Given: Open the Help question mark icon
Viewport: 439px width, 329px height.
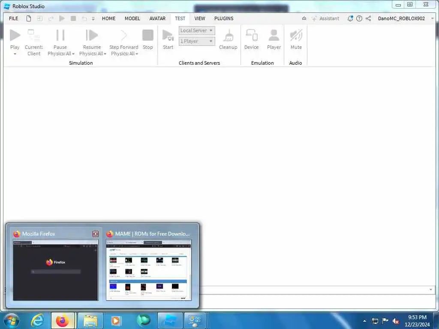Looking at the screenshot, I should point(359,18).
